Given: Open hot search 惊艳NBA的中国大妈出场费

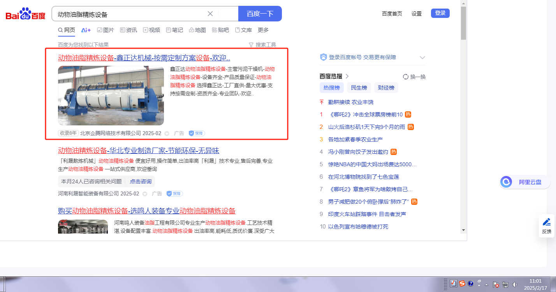Looking at the screenshot, I should coord(373,164).
